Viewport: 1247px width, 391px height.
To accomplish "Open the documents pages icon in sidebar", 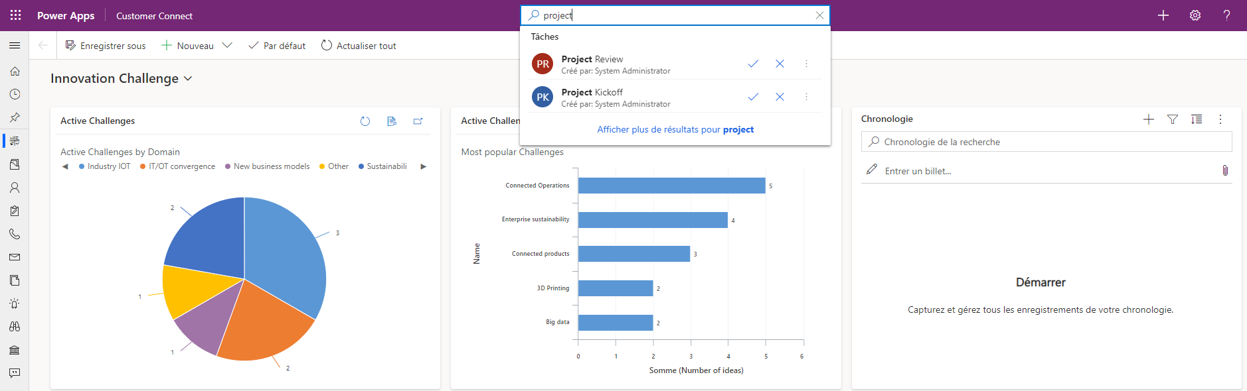I will pos(15,280).
